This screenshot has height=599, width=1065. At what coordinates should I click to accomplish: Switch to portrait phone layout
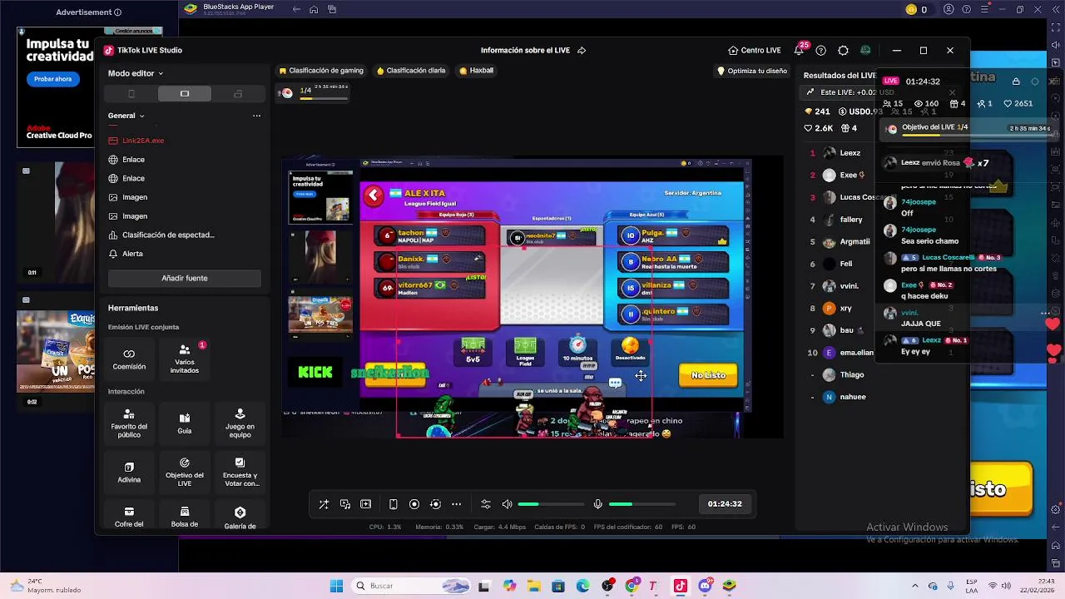coord(131,94)
